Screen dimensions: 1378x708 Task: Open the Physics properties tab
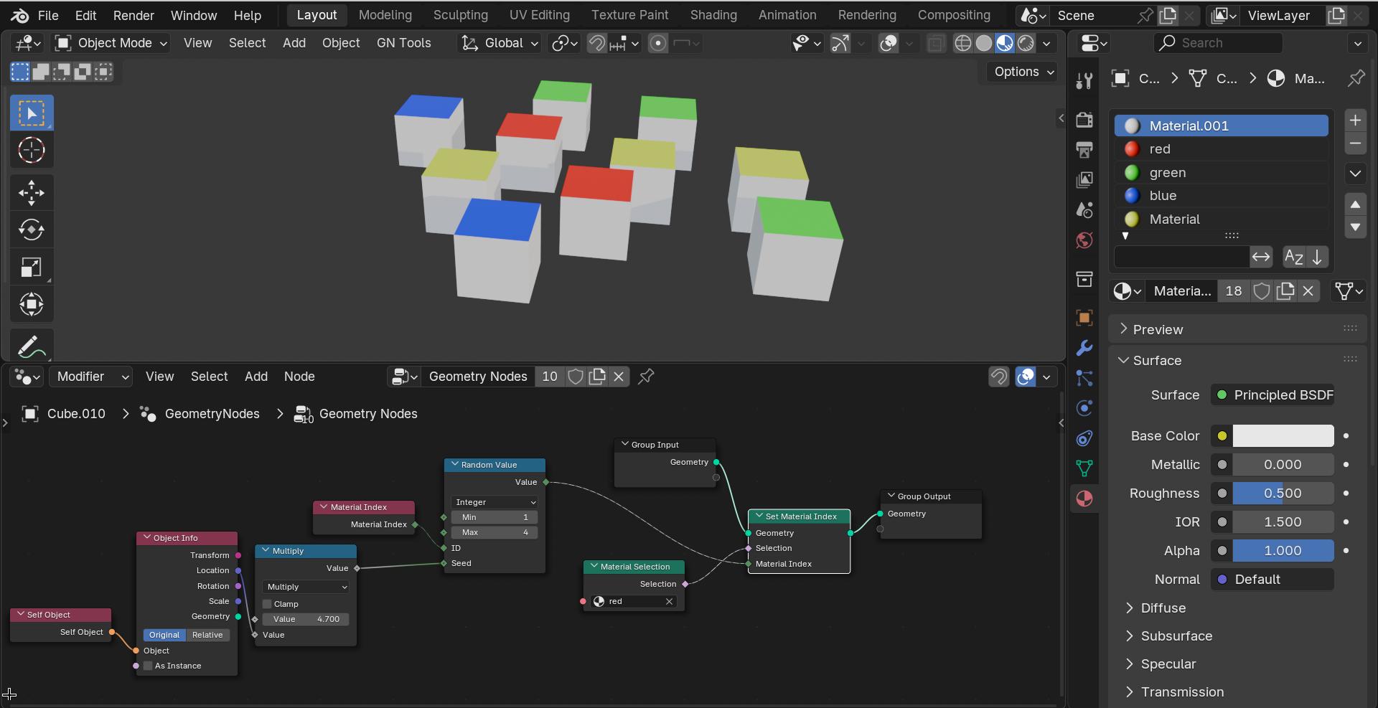(x=1084, y=408)
